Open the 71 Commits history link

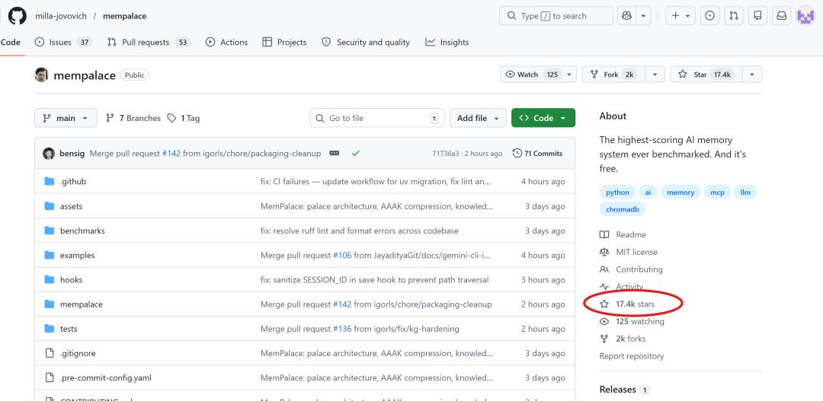[538, 154]
